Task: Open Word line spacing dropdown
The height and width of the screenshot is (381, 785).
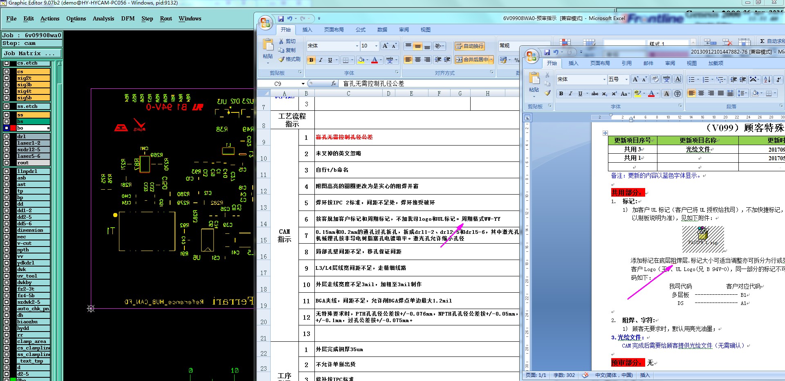Action: click(x=742, y=93)
